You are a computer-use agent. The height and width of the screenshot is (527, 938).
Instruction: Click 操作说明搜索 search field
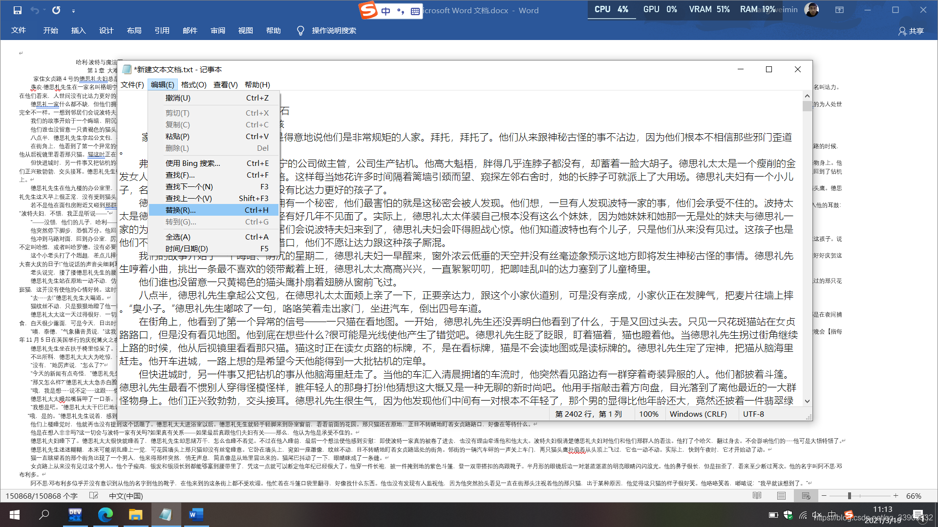point(334,31)
